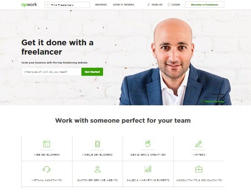Click the magnifier icon in Find Freelancers

(x=47, y=5)
